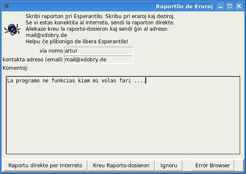This screenshot has height=174, width=246.
Task: Click the spider bug icon
Action: [x=12, y=29]
